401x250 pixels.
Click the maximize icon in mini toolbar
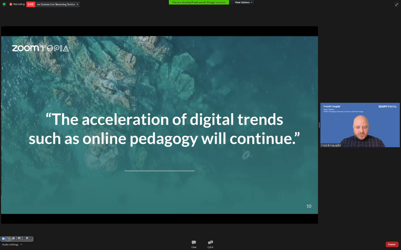[x=19, y=238]
